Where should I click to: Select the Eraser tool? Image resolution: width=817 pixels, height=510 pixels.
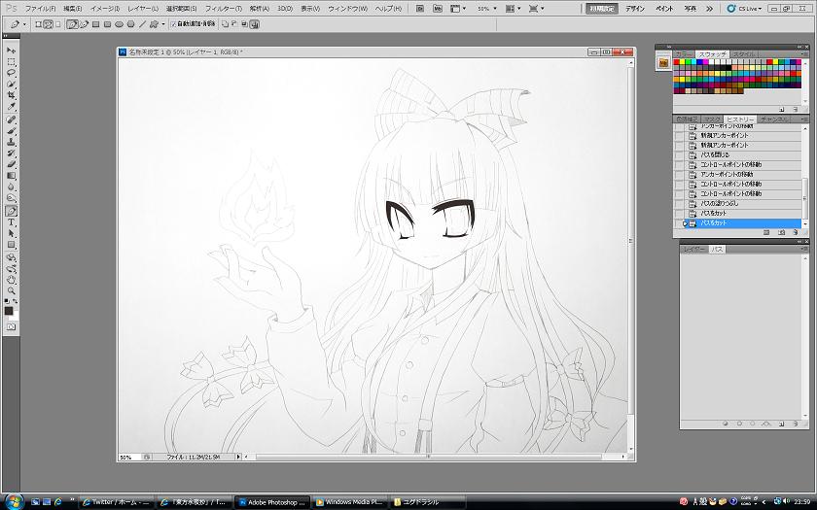click(x=11, y=164)
